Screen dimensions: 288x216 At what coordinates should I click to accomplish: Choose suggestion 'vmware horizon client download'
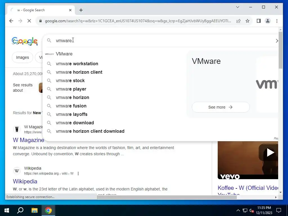tap(114, 131)
